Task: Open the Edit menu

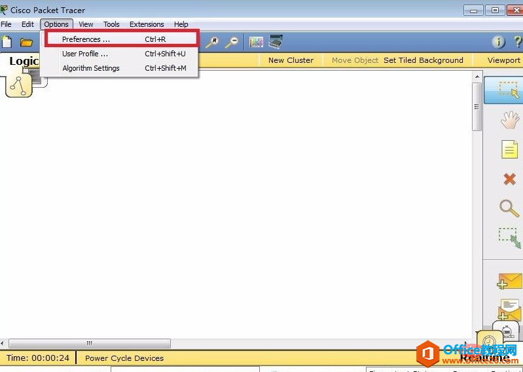Action: [27, 24]
